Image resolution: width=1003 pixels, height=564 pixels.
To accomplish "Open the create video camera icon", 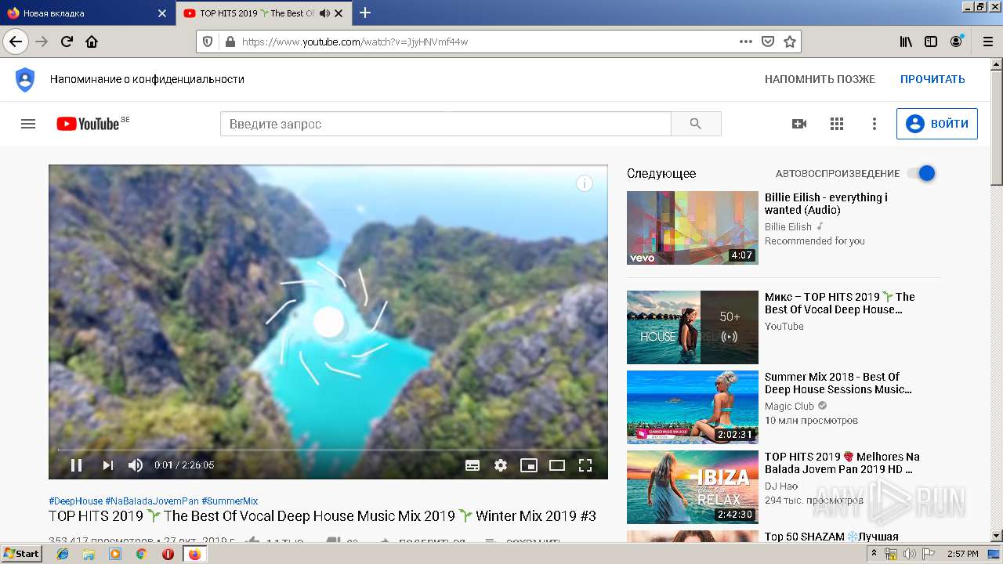I will (x=799, y=124).
